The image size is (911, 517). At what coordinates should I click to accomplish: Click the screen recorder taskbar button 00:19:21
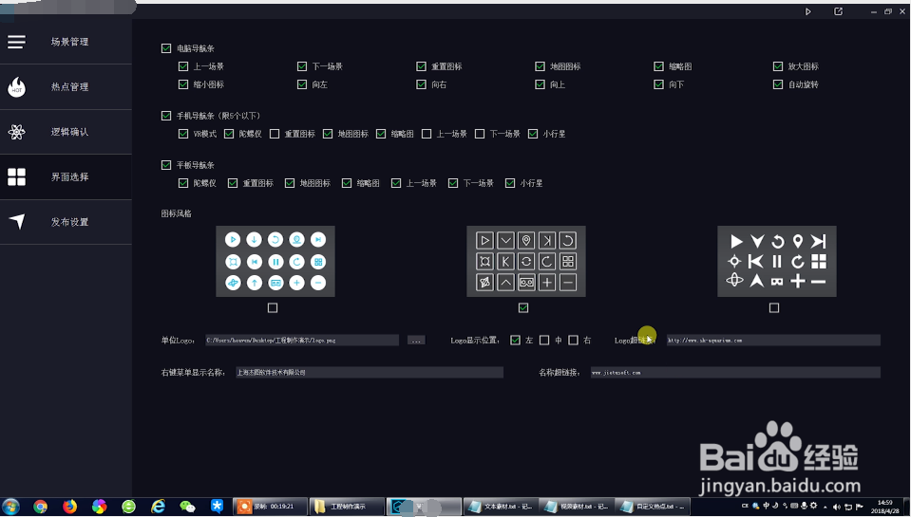pos(270,507)
